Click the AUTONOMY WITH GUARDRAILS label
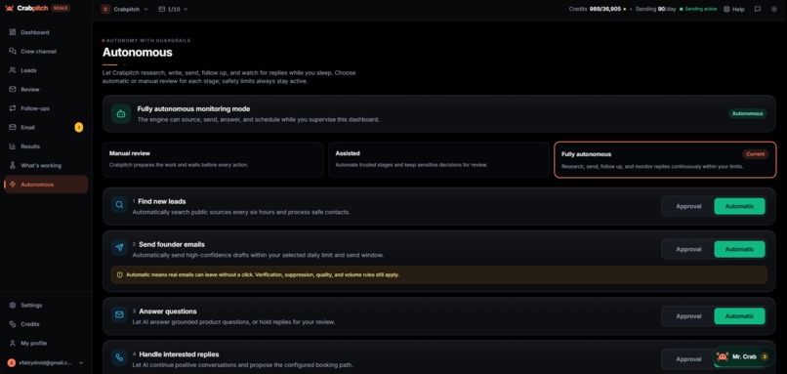This screenshot has height=374, width=787. coord(148,41)
